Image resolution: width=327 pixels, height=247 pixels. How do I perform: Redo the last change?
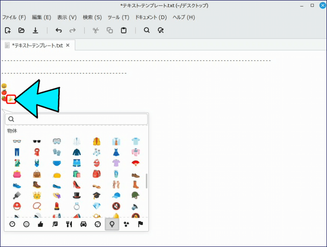72,30
